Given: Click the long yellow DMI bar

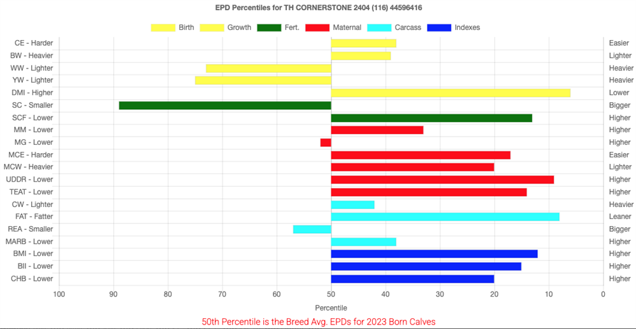Looking at the screenshot, I should 451,93.
